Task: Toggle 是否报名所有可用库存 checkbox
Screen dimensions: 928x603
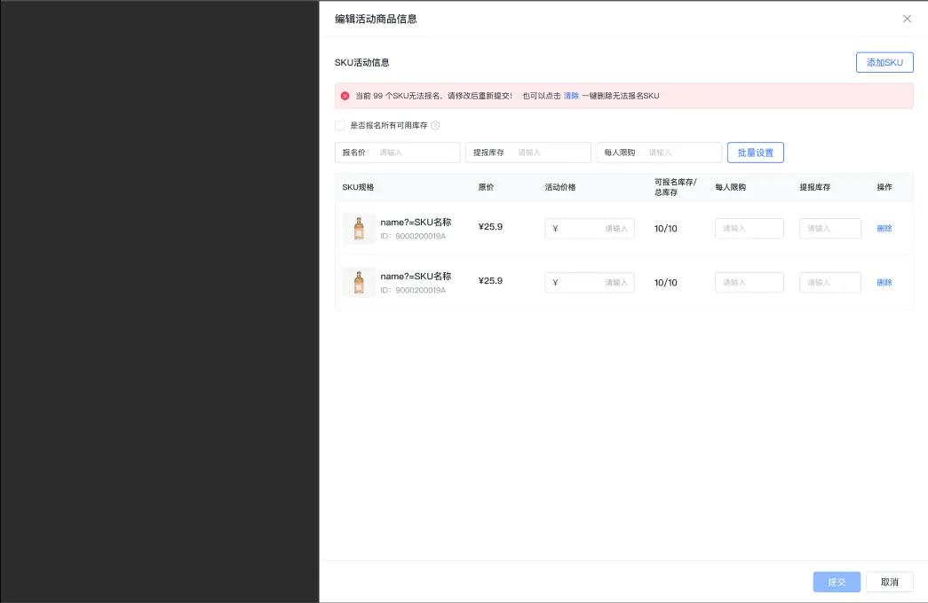Action: (x=340, y=125)
